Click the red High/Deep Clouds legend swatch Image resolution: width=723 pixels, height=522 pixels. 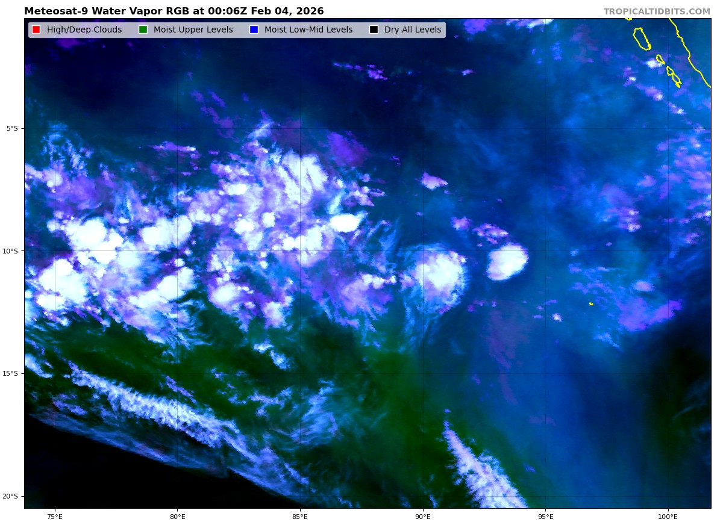click(x=36, y=30)
